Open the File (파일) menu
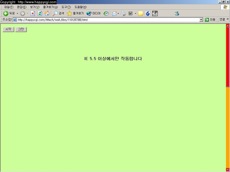This screenshot has height=172, width=230. (9, 7)
